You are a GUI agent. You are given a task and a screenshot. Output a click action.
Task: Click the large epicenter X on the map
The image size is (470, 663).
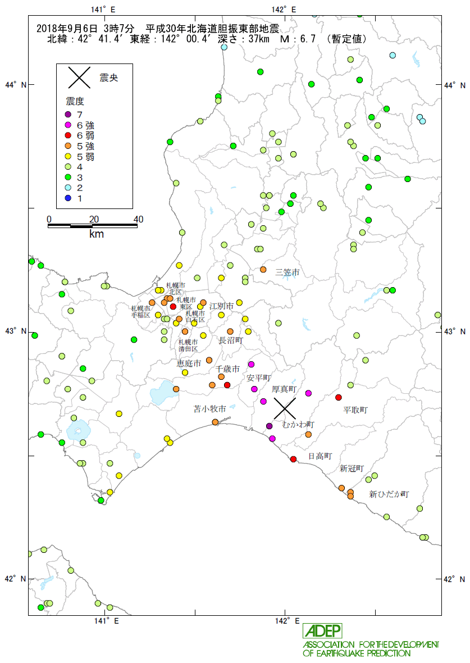285,408
